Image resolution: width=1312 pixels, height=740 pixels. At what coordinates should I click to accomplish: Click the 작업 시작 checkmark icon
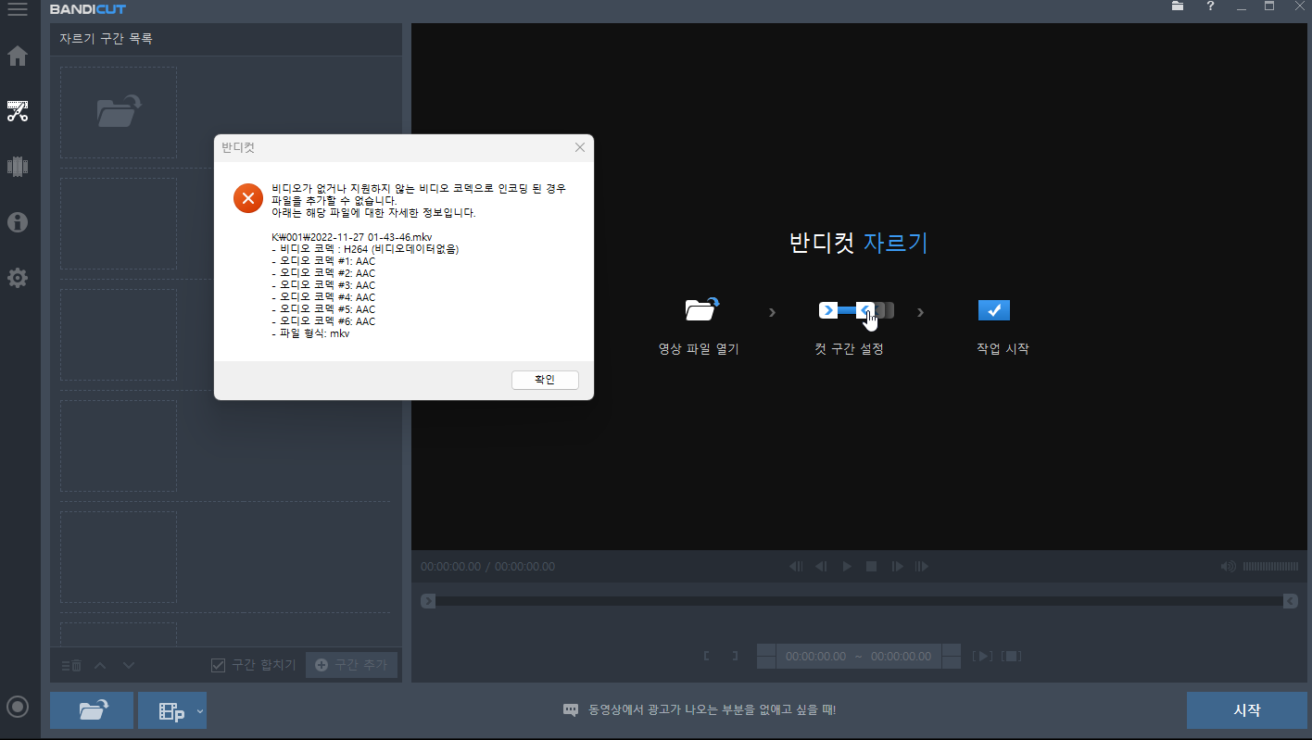[993, 310]
